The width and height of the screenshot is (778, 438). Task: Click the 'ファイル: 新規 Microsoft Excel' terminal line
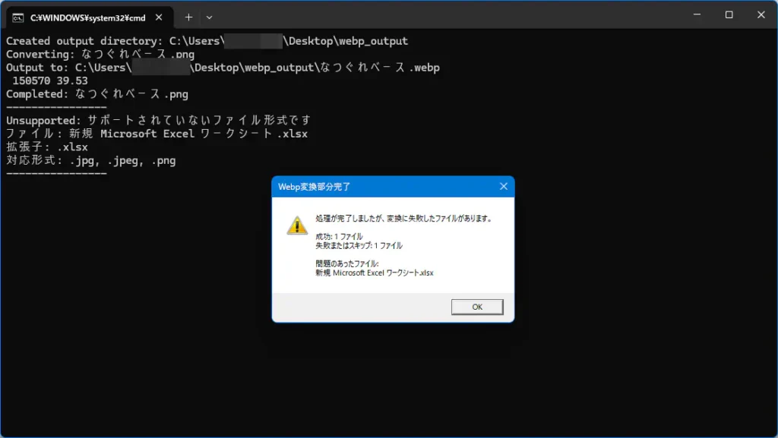click(157, 134)
